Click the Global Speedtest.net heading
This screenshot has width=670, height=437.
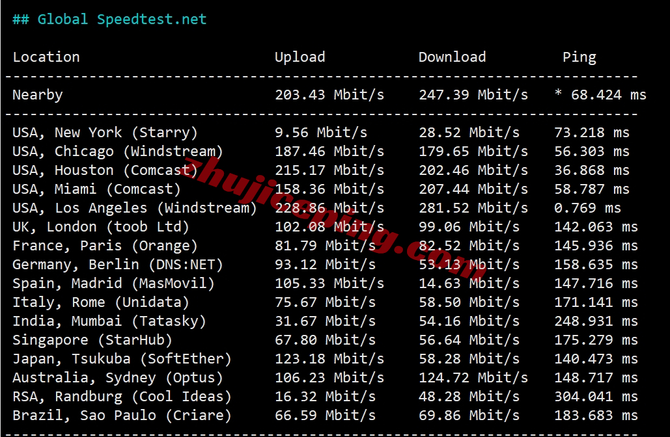pyautogui.click(x=109, y=20)
